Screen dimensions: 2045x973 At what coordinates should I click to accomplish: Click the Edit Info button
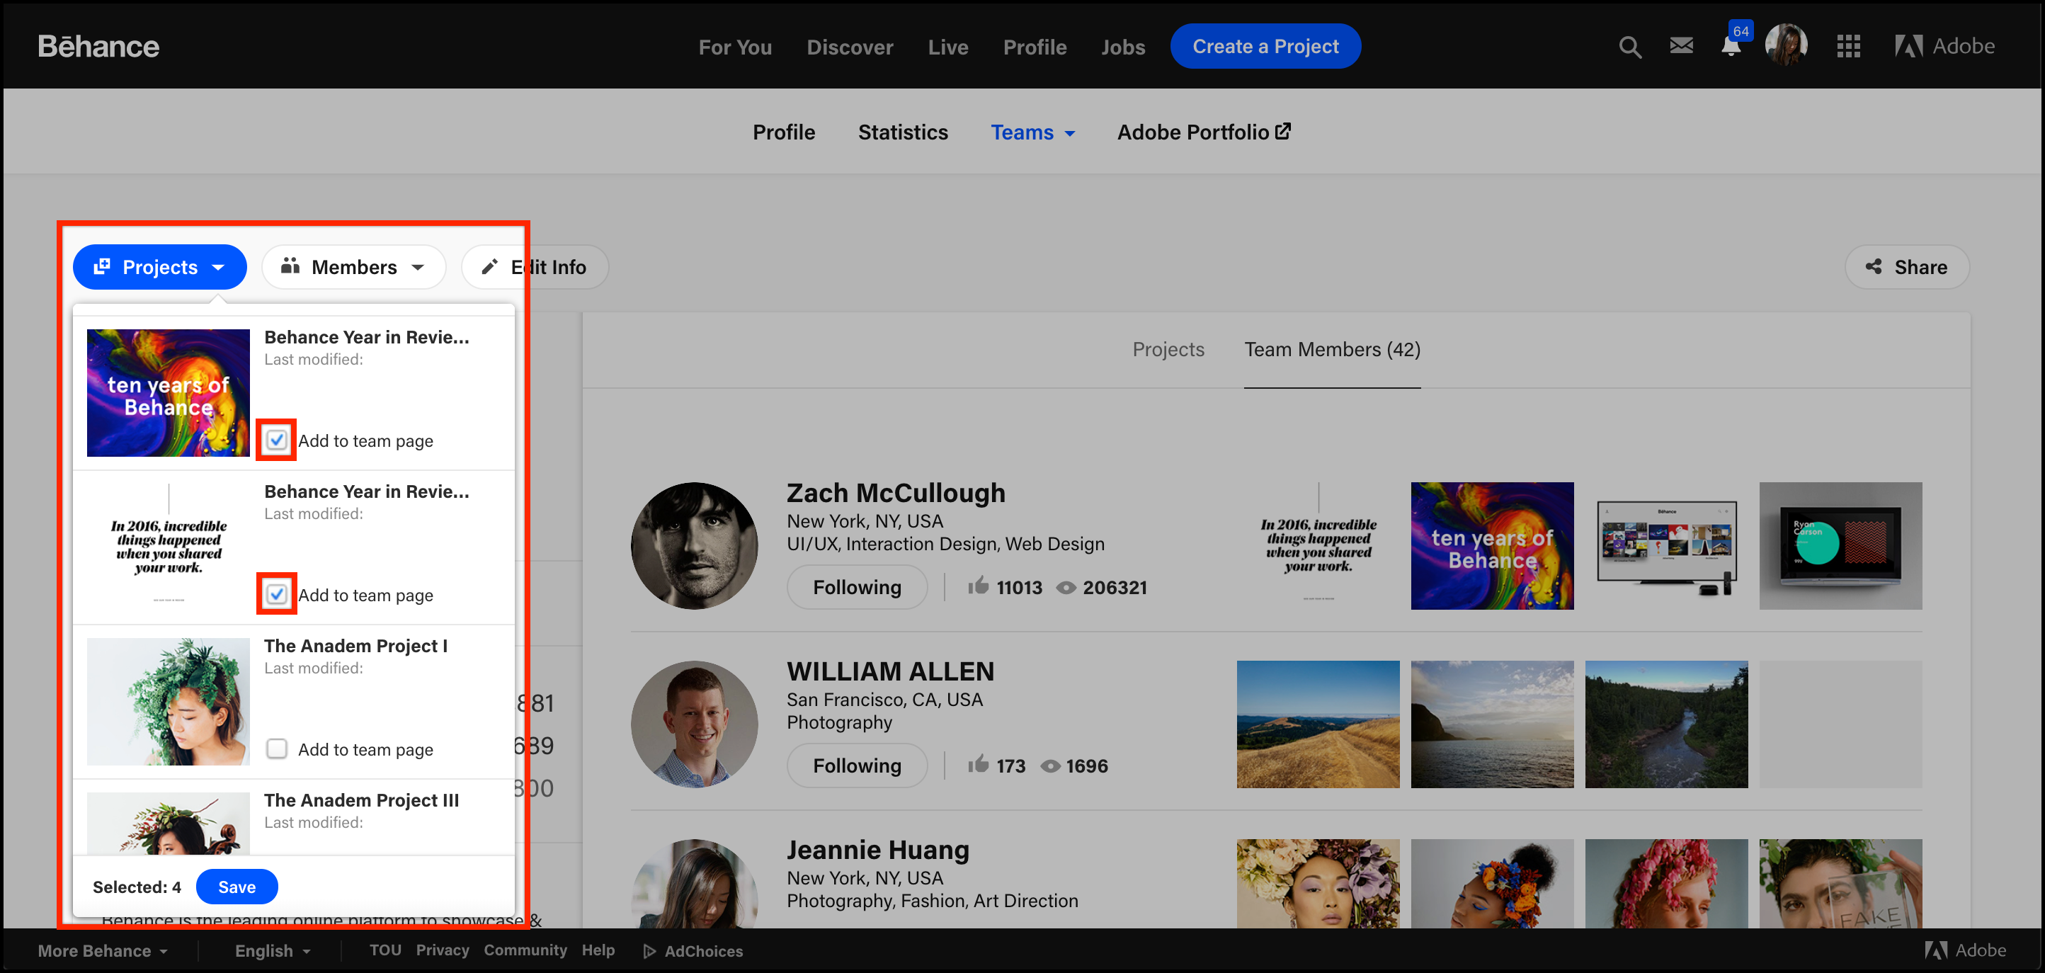click(x=535, y=267)
